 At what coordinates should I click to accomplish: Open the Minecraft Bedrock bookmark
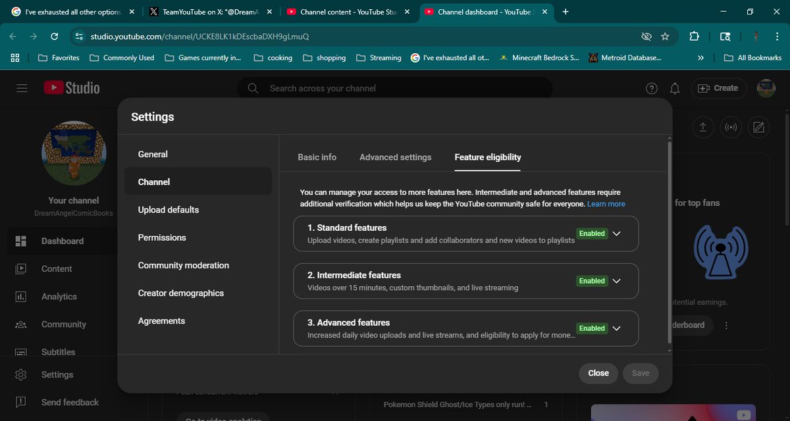coord(540,58)
